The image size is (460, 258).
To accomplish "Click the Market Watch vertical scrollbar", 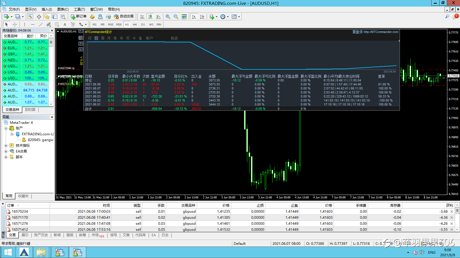I will click(x=51, y=70).
